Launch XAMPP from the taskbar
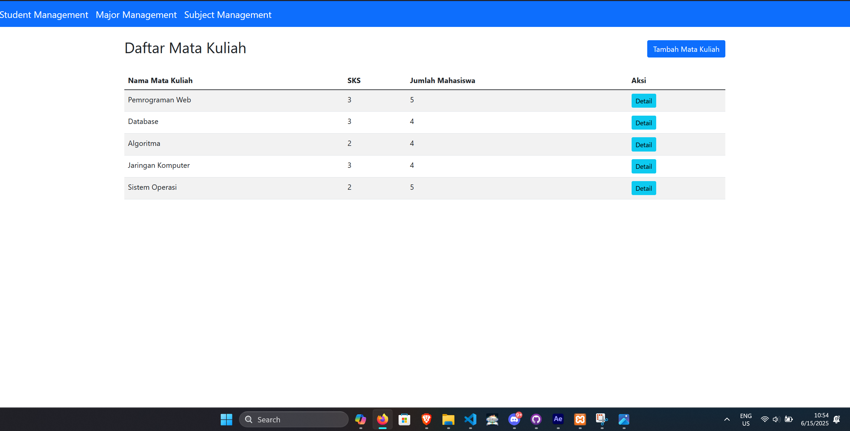 [x=580, y=419]
